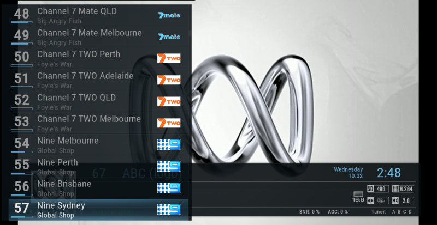The image size is (437, 225).
Task: Click the Nine logo for Nine Sydney
Action: [169, 209]
